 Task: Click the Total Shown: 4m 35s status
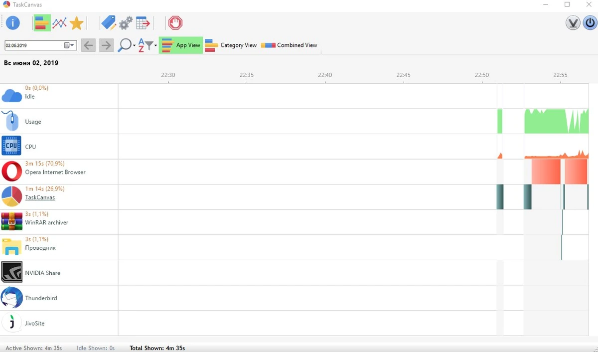(157, 348)
